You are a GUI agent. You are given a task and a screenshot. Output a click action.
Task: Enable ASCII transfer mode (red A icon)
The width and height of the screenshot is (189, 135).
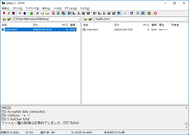[x=54, y=13]
